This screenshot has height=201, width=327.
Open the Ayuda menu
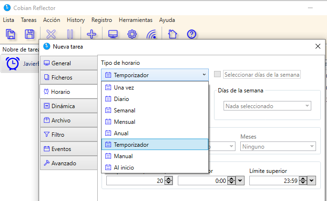167,20
